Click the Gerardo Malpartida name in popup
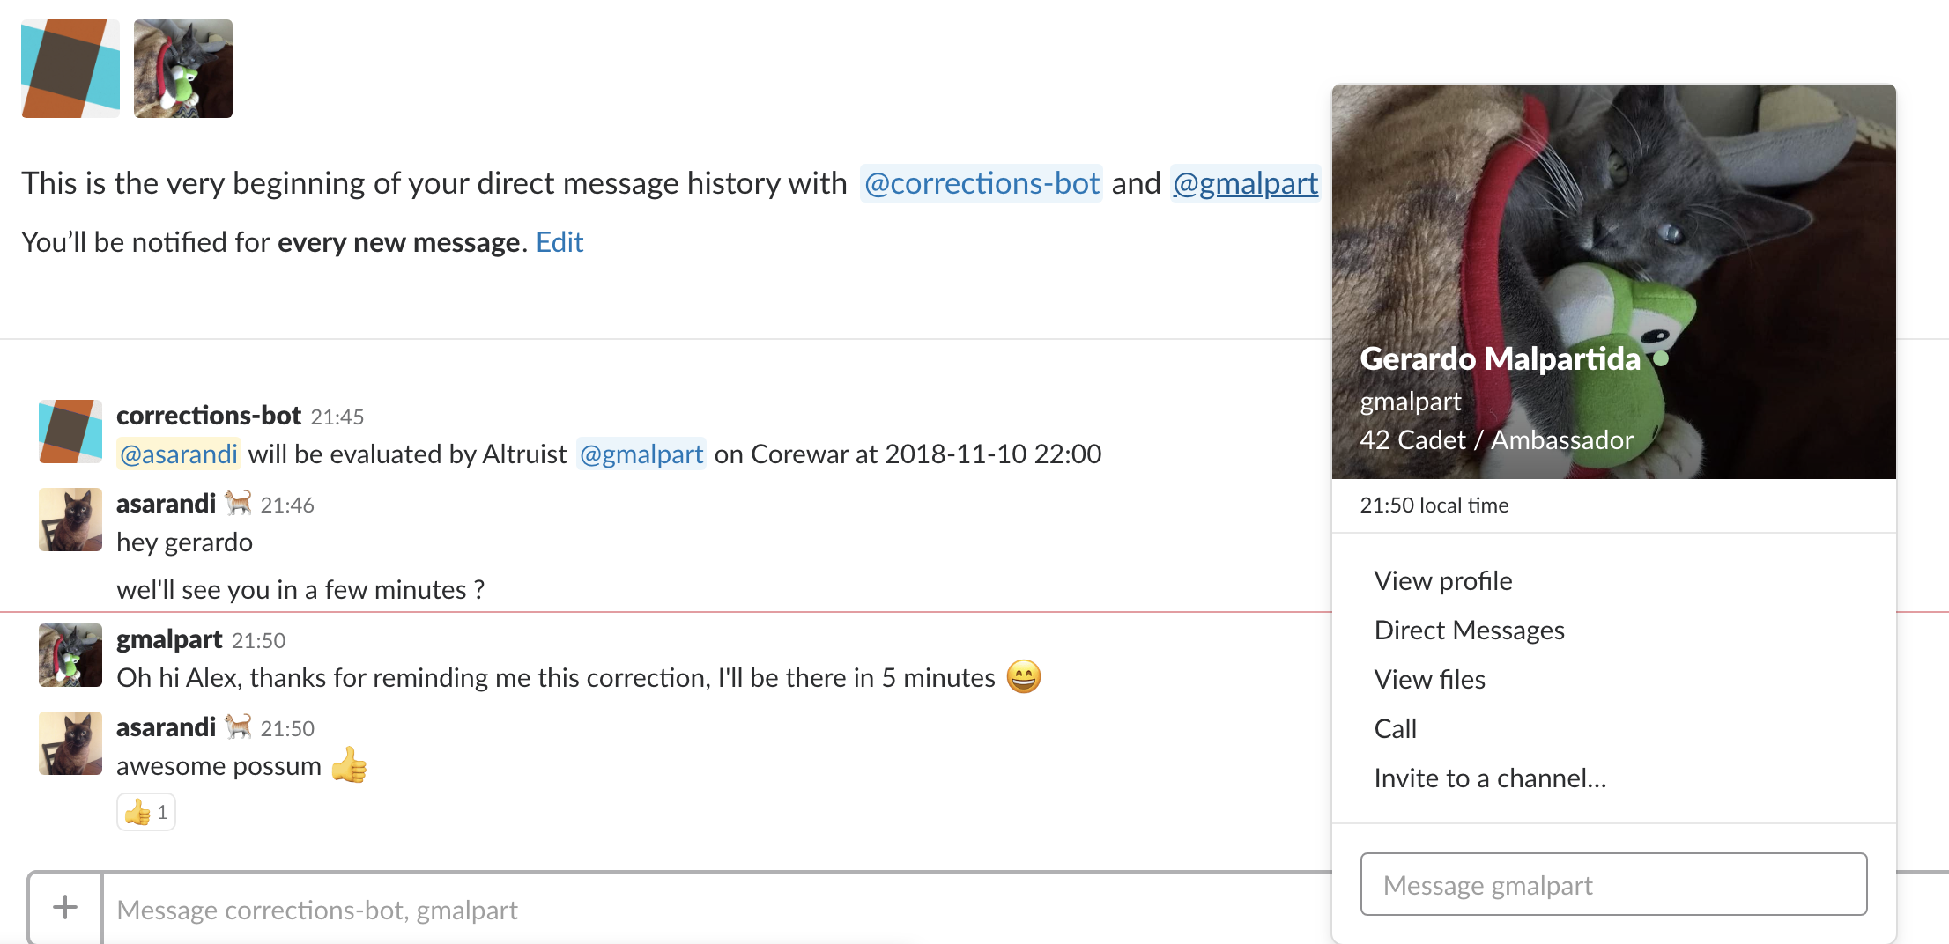 click(x=1500, y=358)
